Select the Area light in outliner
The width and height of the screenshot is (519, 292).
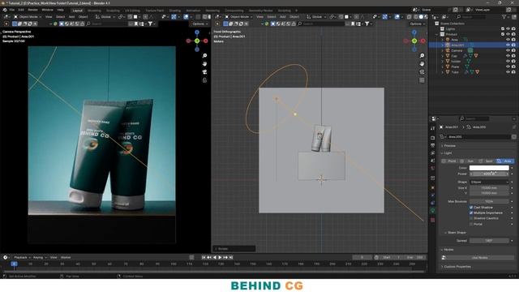point(454,40)
